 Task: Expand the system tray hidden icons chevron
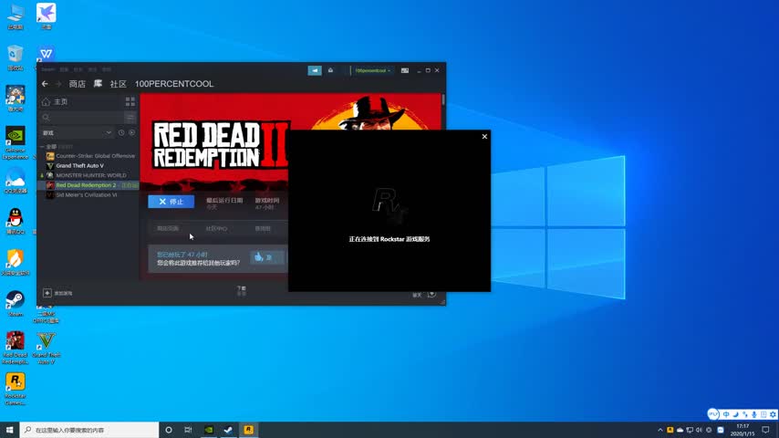coord(660,430)
